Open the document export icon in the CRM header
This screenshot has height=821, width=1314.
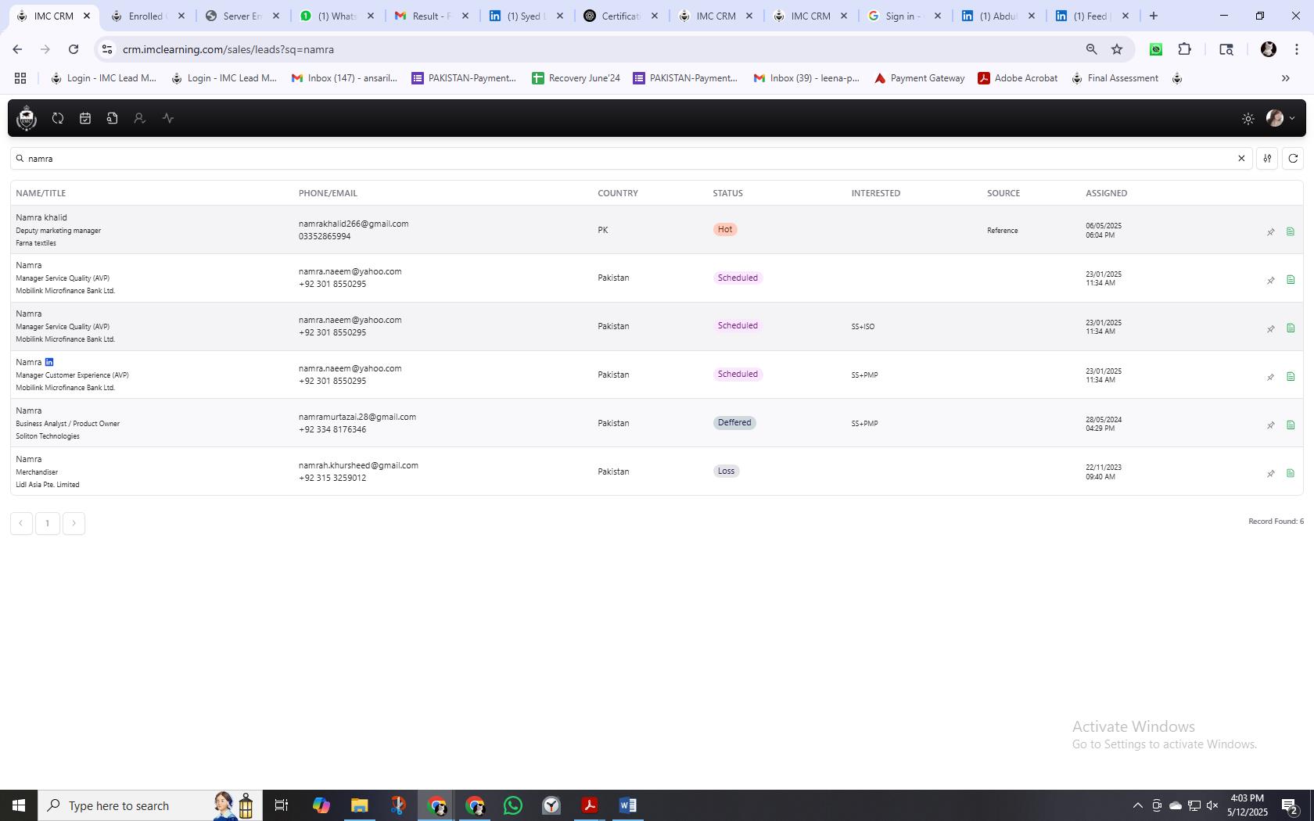tap(112, 118)
